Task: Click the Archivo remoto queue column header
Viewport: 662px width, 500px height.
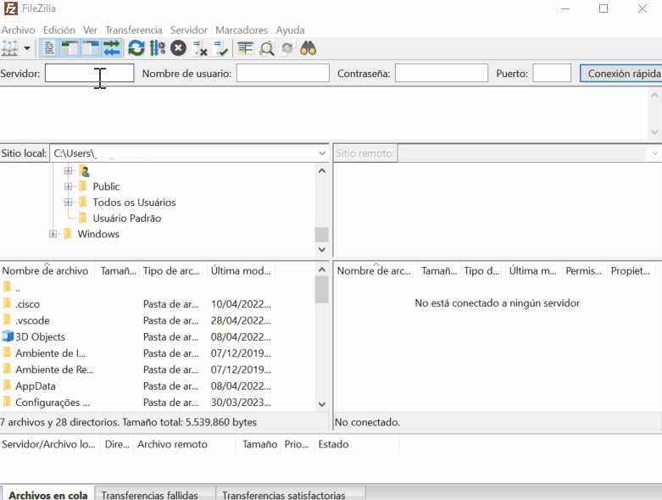Action: click(185, 444)
